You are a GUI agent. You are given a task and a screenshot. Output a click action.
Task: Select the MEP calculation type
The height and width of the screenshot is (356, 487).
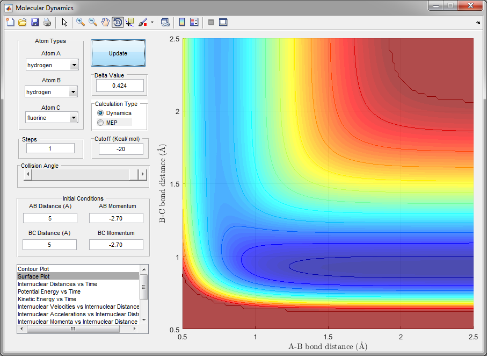(x=100, y=123)
